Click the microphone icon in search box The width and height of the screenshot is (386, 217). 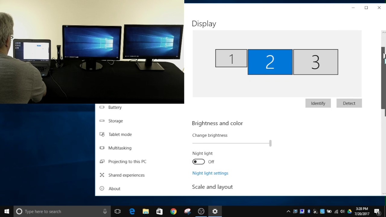(x=105, y=211)
